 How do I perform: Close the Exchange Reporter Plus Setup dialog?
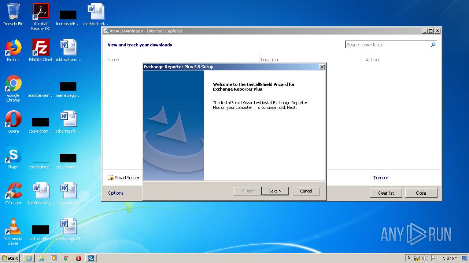tap(322, 67)
